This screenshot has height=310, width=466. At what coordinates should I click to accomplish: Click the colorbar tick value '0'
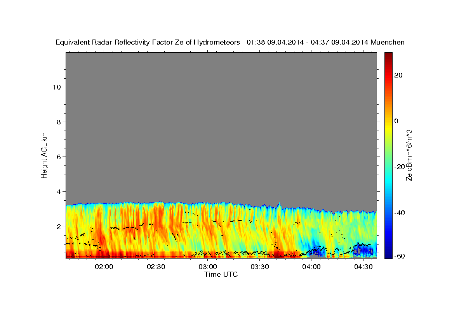(x=396, y=121)
